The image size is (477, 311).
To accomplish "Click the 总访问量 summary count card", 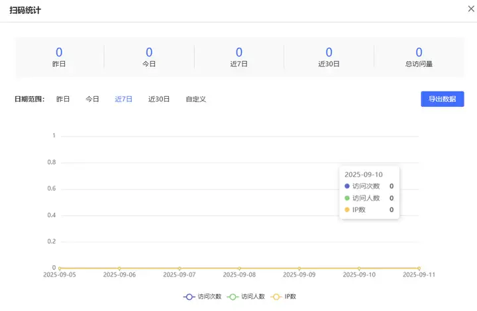I will point(419,57).
